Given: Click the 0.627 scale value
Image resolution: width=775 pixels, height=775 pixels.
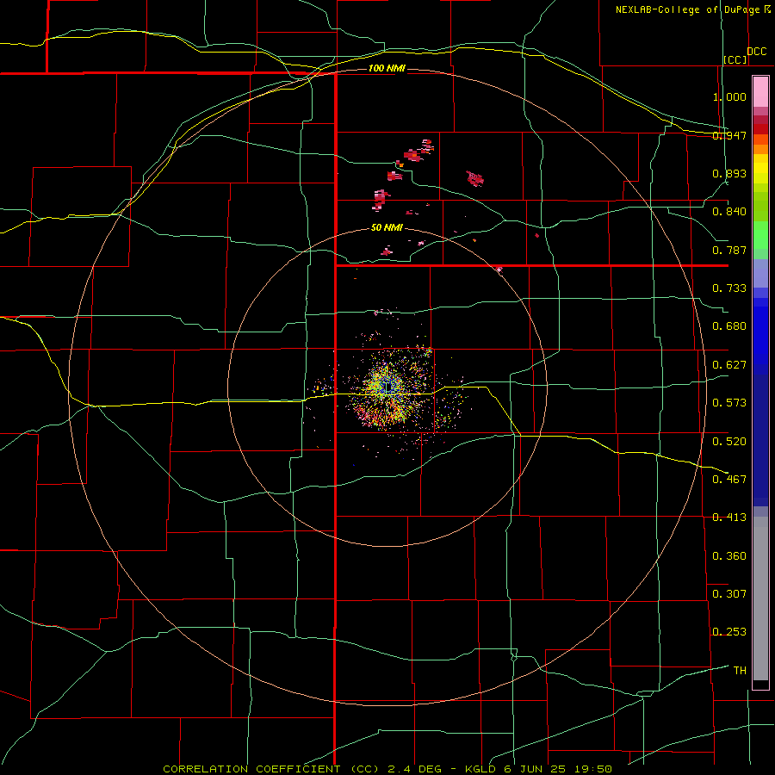Looking at the screenshot, I should click(x=729, y=365).
